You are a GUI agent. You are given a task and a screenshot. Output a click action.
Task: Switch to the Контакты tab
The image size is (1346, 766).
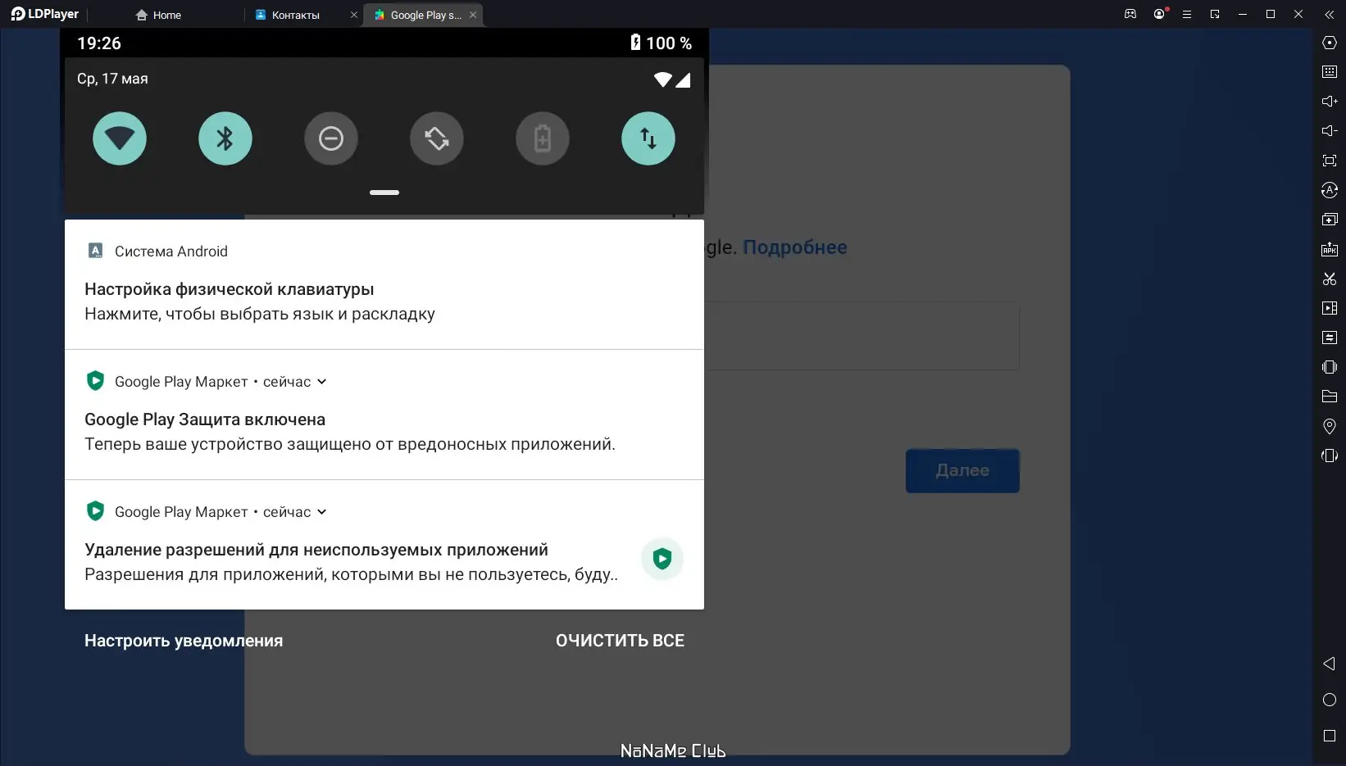pos(295,15)
